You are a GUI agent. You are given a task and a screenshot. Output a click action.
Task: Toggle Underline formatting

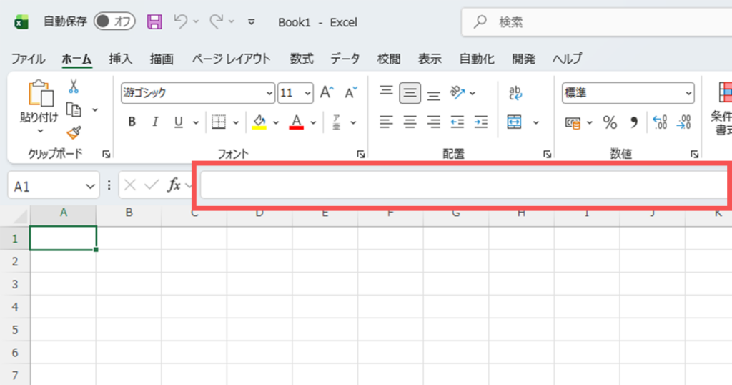click(178, 122)
